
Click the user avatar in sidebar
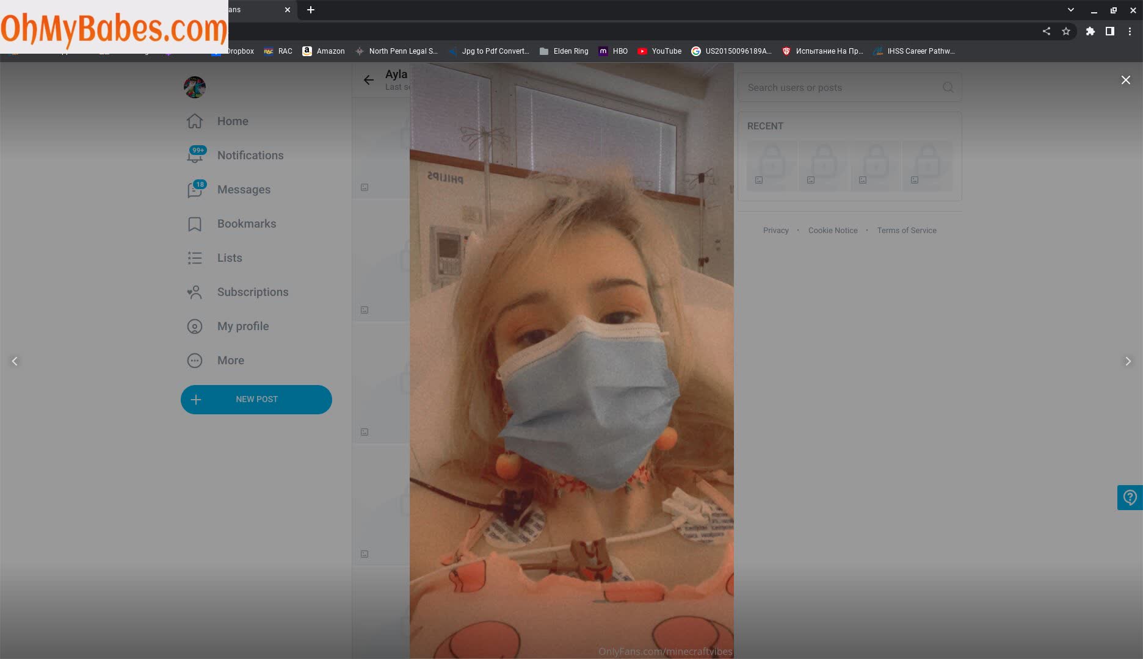point(195,87)
